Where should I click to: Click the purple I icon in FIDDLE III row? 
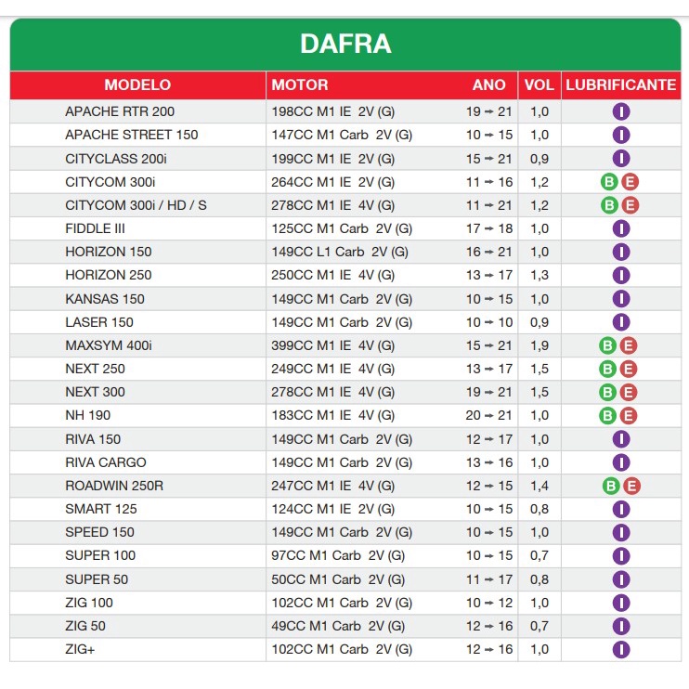coord(621,228)
